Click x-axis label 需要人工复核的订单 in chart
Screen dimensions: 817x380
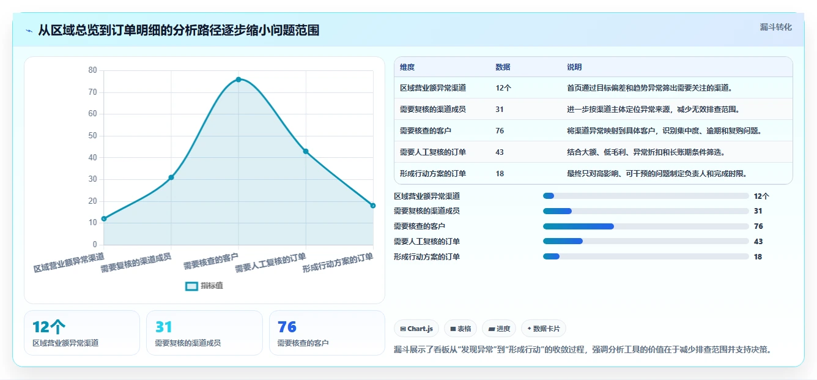[x=271, y=261]
